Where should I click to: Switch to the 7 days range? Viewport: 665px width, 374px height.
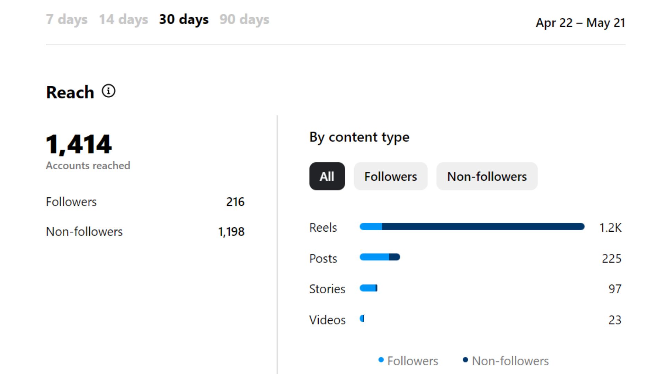[66, 19]
